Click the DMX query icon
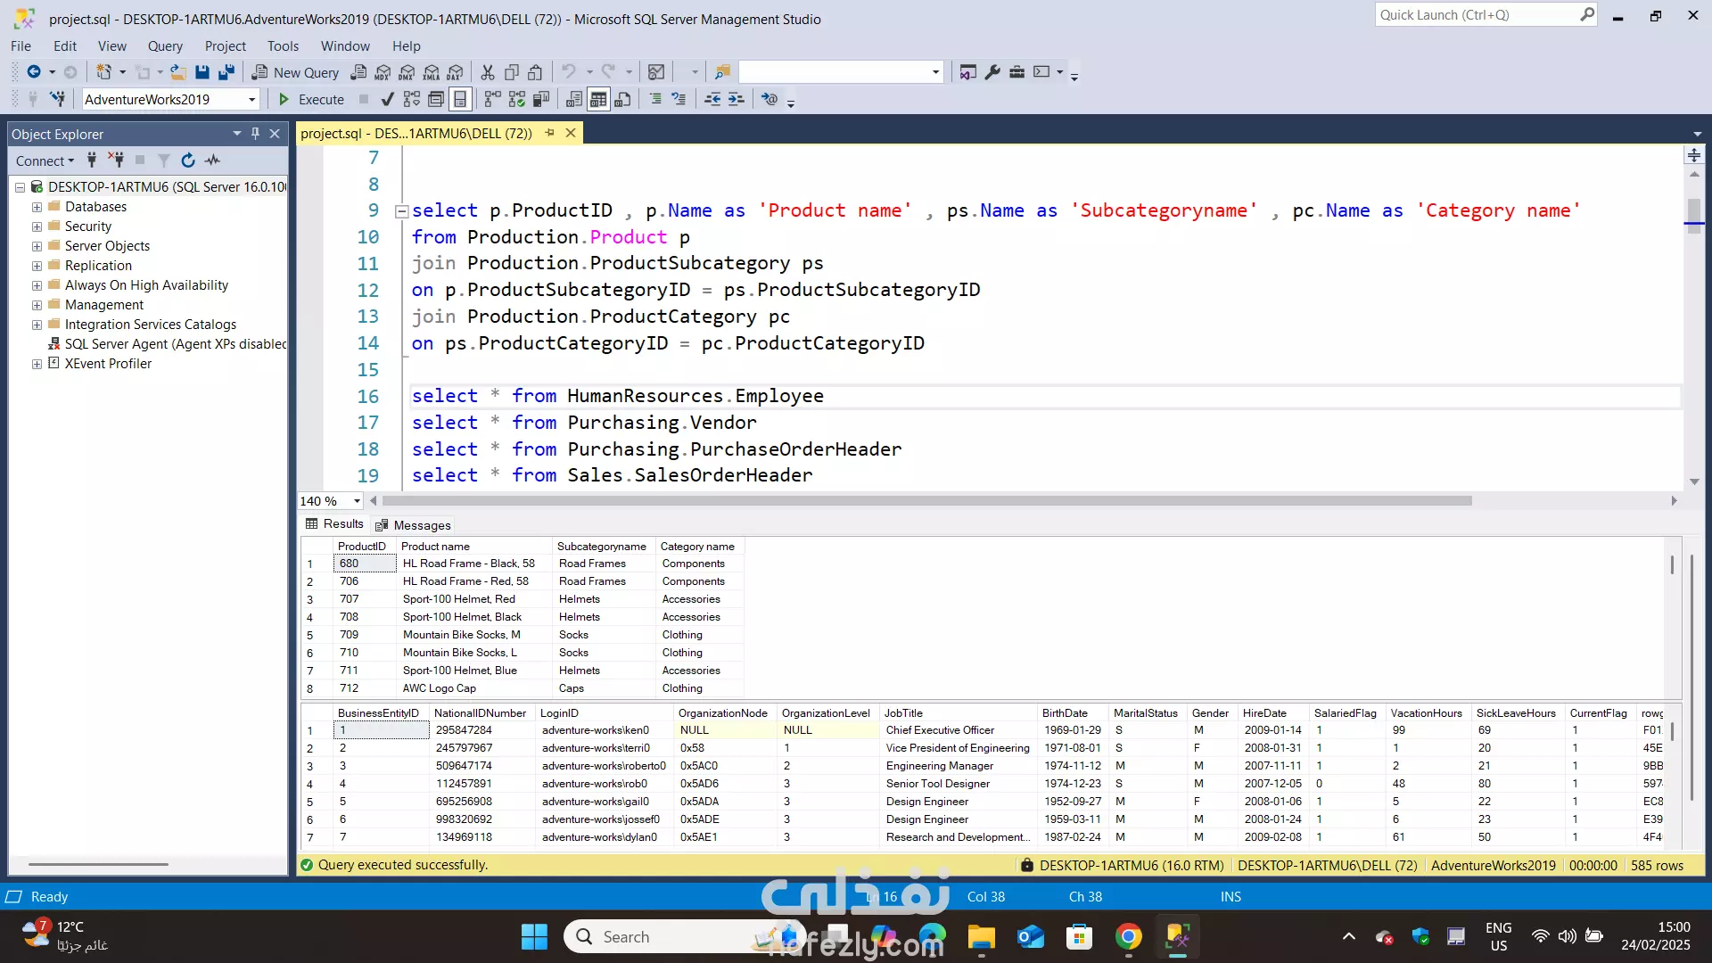Viewport: 1712px width, 963px height. (407, 72)
